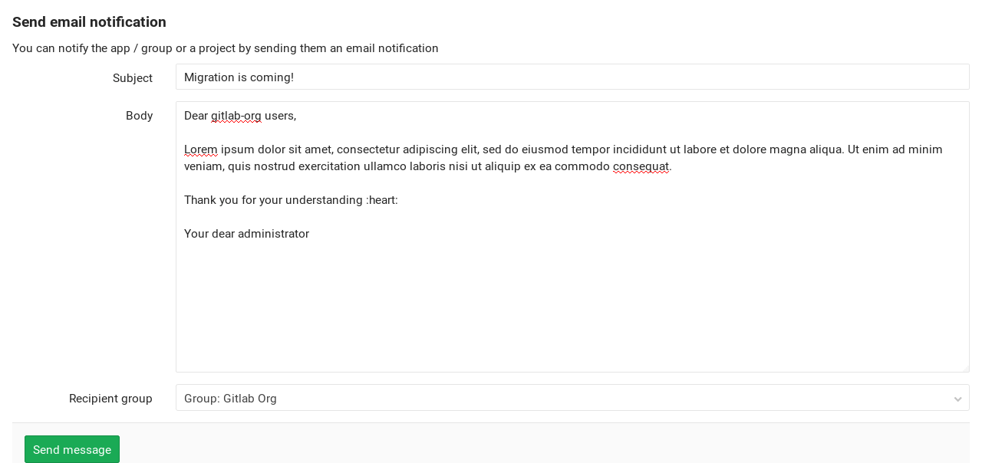Click the underlined word 'consequat'

[x=640, y=166]
